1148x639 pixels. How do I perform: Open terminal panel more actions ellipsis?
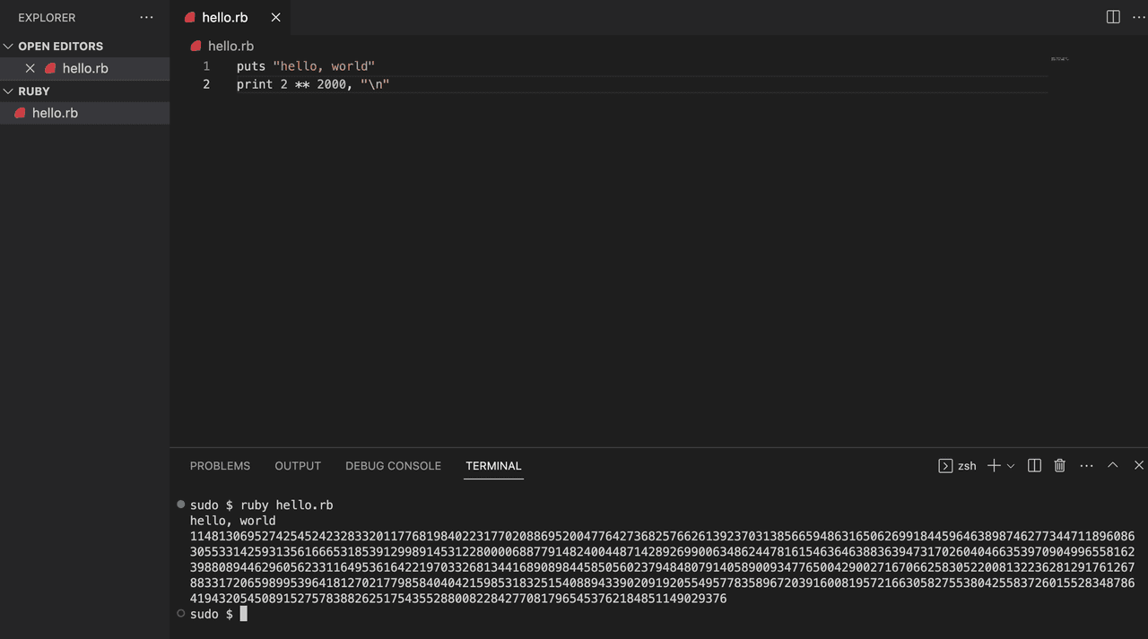[1086, 466]
